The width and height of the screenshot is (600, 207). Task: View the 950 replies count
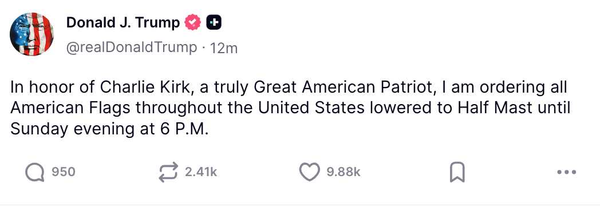point(64,172)
